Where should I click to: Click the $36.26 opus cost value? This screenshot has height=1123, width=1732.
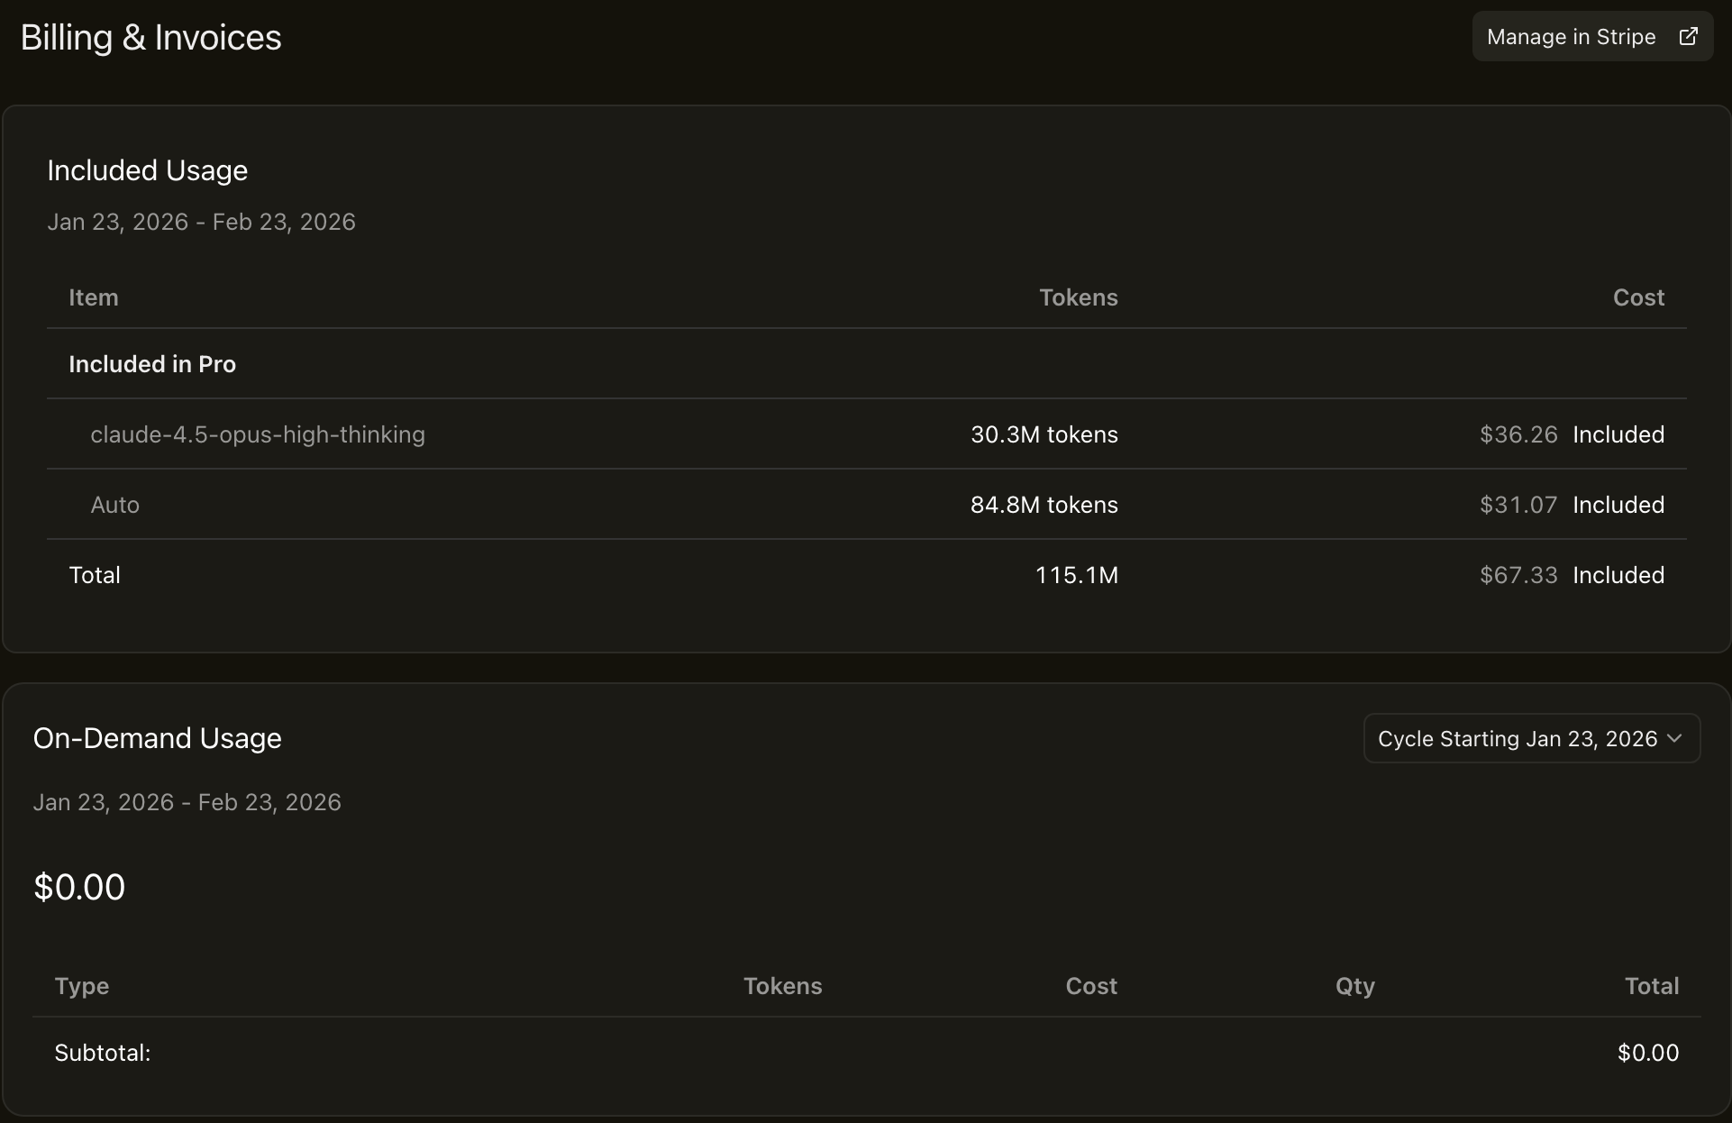tap(1518, 434)
